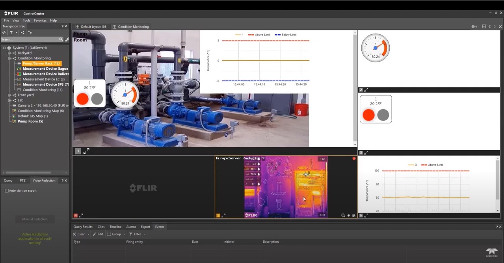Click the gray indicator circle in tile 3
The height and width of the screenshot is (263, 504).
383,115
